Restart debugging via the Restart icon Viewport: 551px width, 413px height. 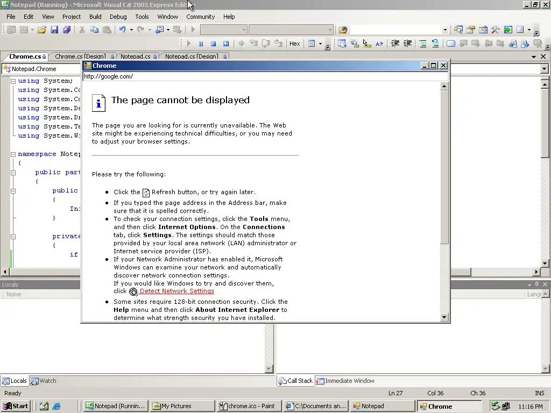pos(226,44)
